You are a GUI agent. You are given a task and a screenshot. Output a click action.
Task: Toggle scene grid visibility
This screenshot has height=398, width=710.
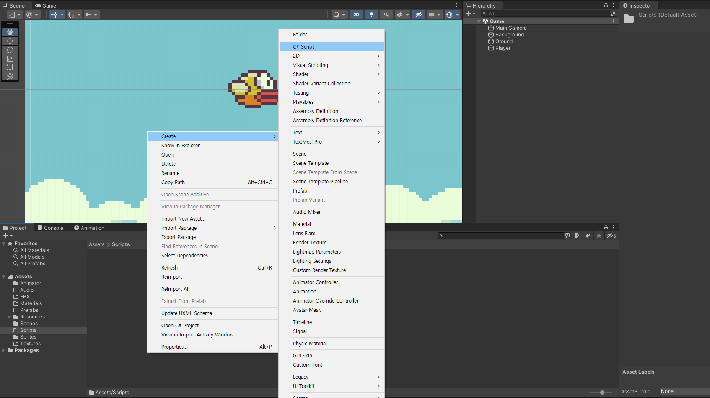click(54, 15)
